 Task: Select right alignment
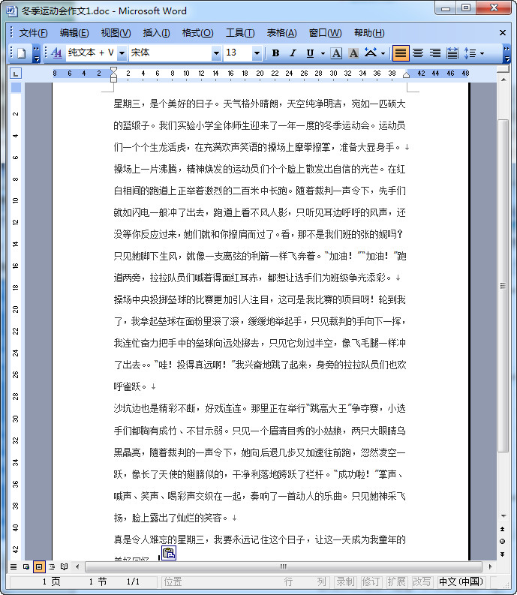(435, 53)
